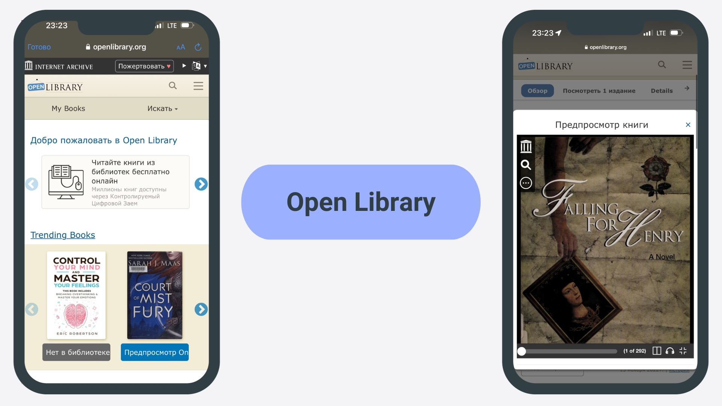This screenshot has height=406, width=722.
Task: Drag the book preview progress slider
Action: coord(521,352)
